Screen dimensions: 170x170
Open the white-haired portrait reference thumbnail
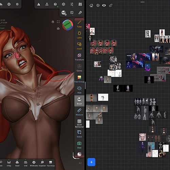coord(142,137)
